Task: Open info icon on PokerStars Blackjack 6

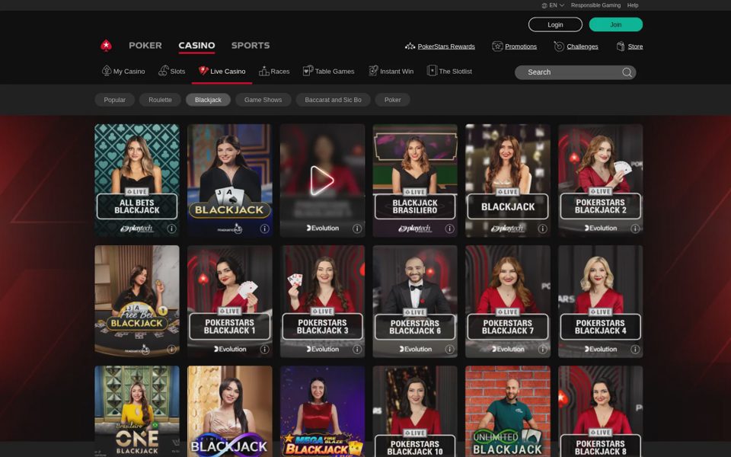Action: click(449, 350)
